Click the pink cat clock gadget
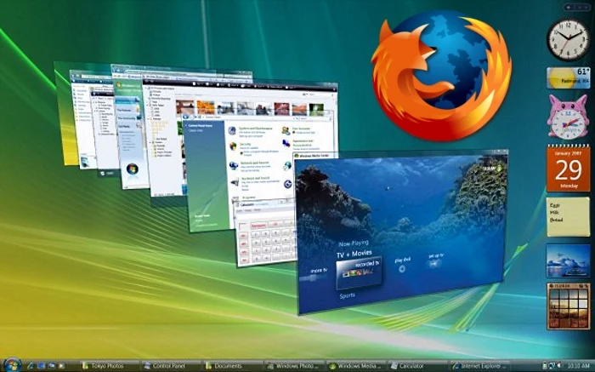The height and width of the screenshot is (372, 595). (568, 117)
